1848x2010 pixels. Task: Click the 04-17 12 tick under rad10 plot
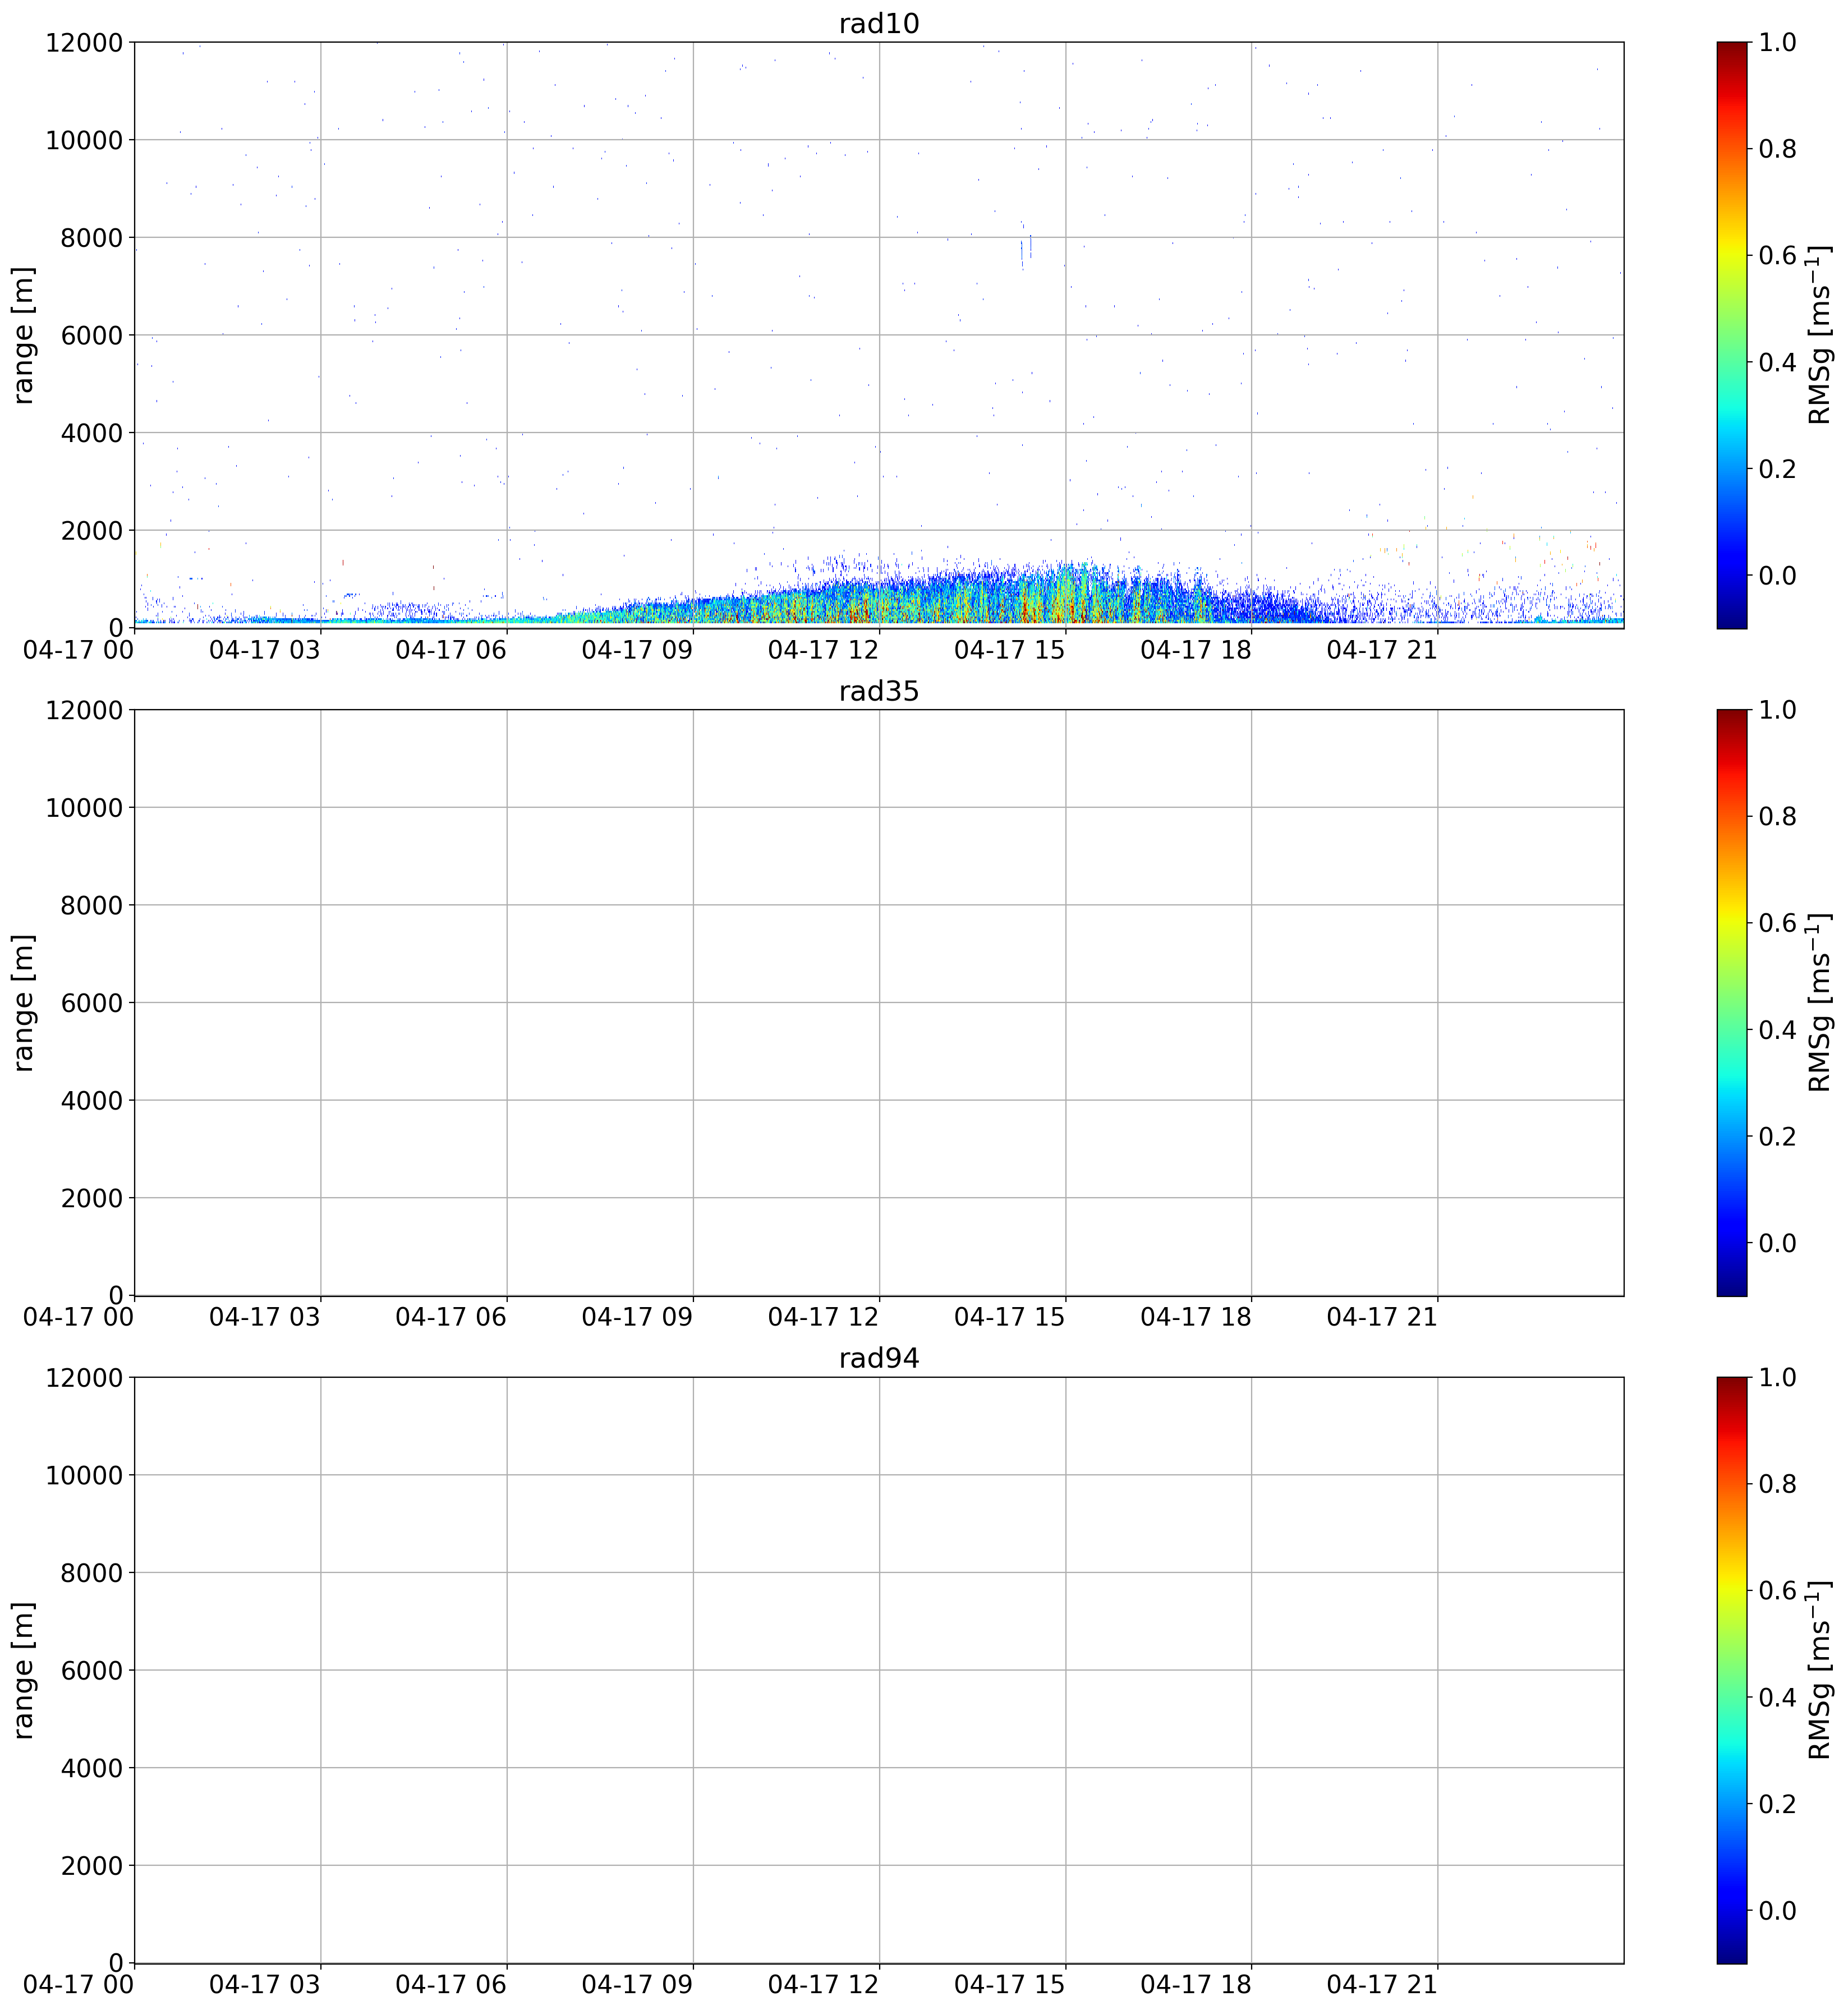[823, 650]
